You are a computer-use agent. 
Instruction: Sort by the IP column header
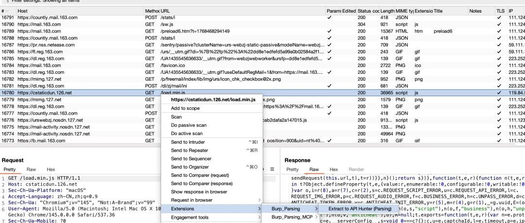click(x=516, y=11)
